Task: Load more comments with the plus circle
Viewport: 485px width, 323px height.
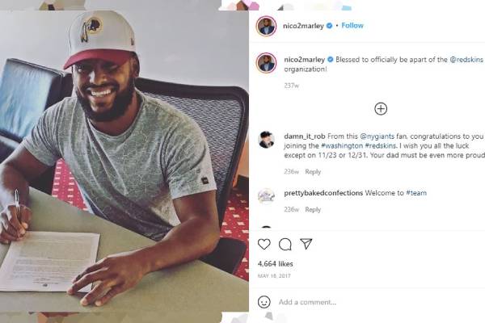Action: point(381,109)
